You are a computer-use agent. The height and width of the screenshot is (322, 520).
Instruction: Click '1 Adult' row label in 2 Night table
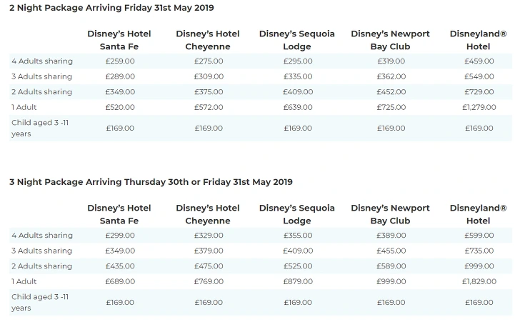(x=24, y=107)
